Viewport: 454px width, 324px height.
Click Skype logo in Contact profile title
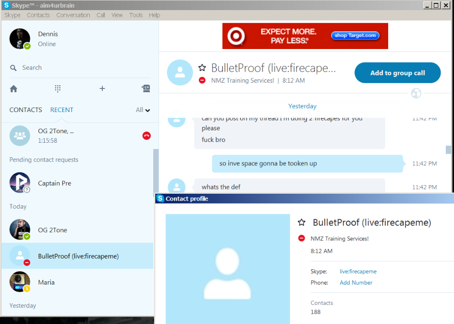[x=160, y=199]
